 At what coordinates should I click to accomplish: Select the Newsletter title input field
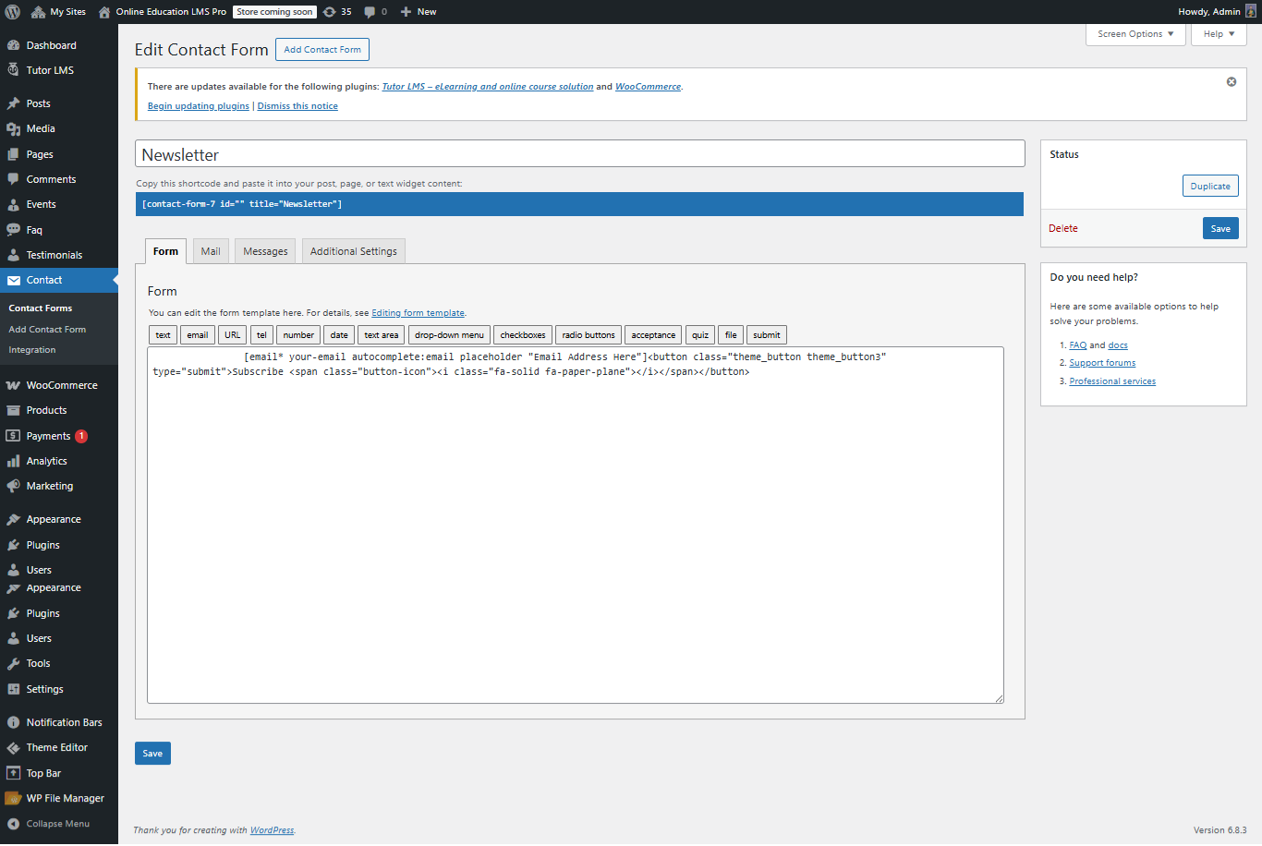coord(580,152)
